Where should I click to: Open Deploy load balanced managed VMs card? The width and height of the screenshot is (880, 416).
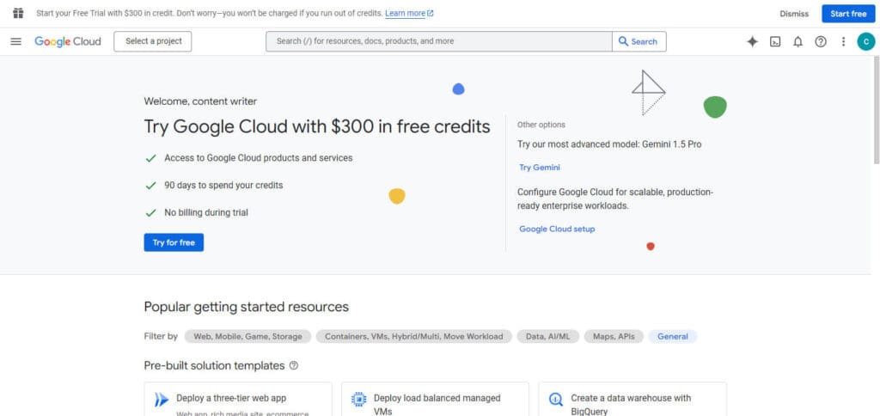435,399
